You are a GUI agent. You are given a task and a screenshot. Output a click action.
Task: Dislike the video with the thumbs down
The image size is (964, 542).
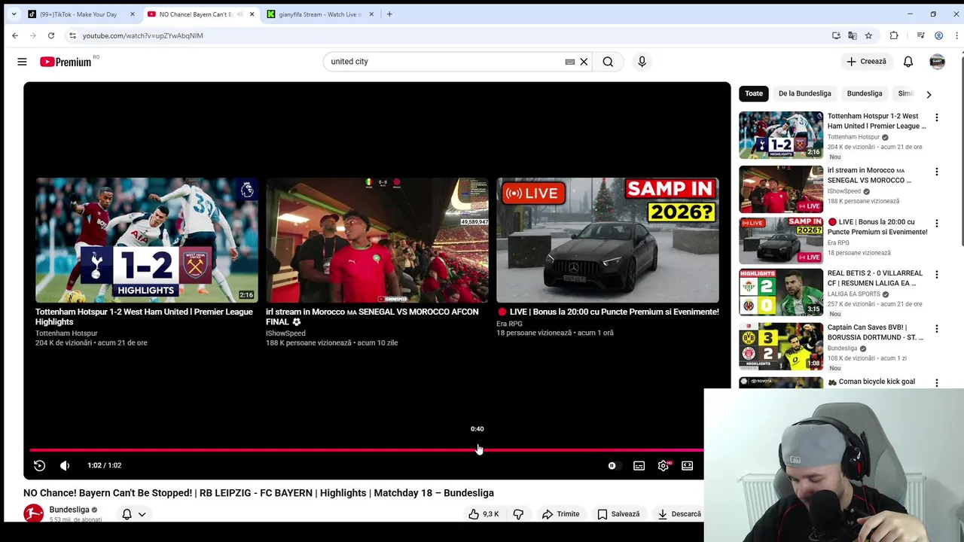coord(518,514)
